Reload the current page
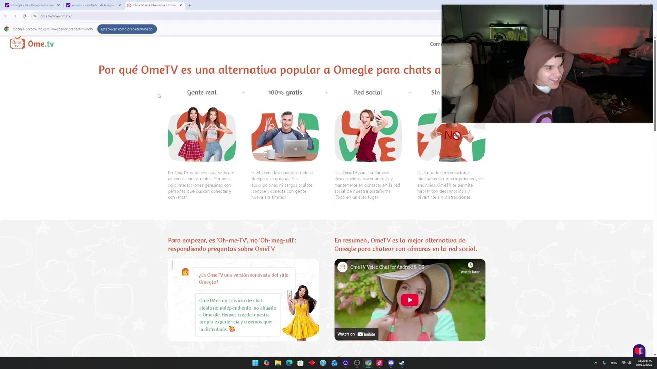The width and height of the screenshot is (657, 369). click(x=24, y=16)
